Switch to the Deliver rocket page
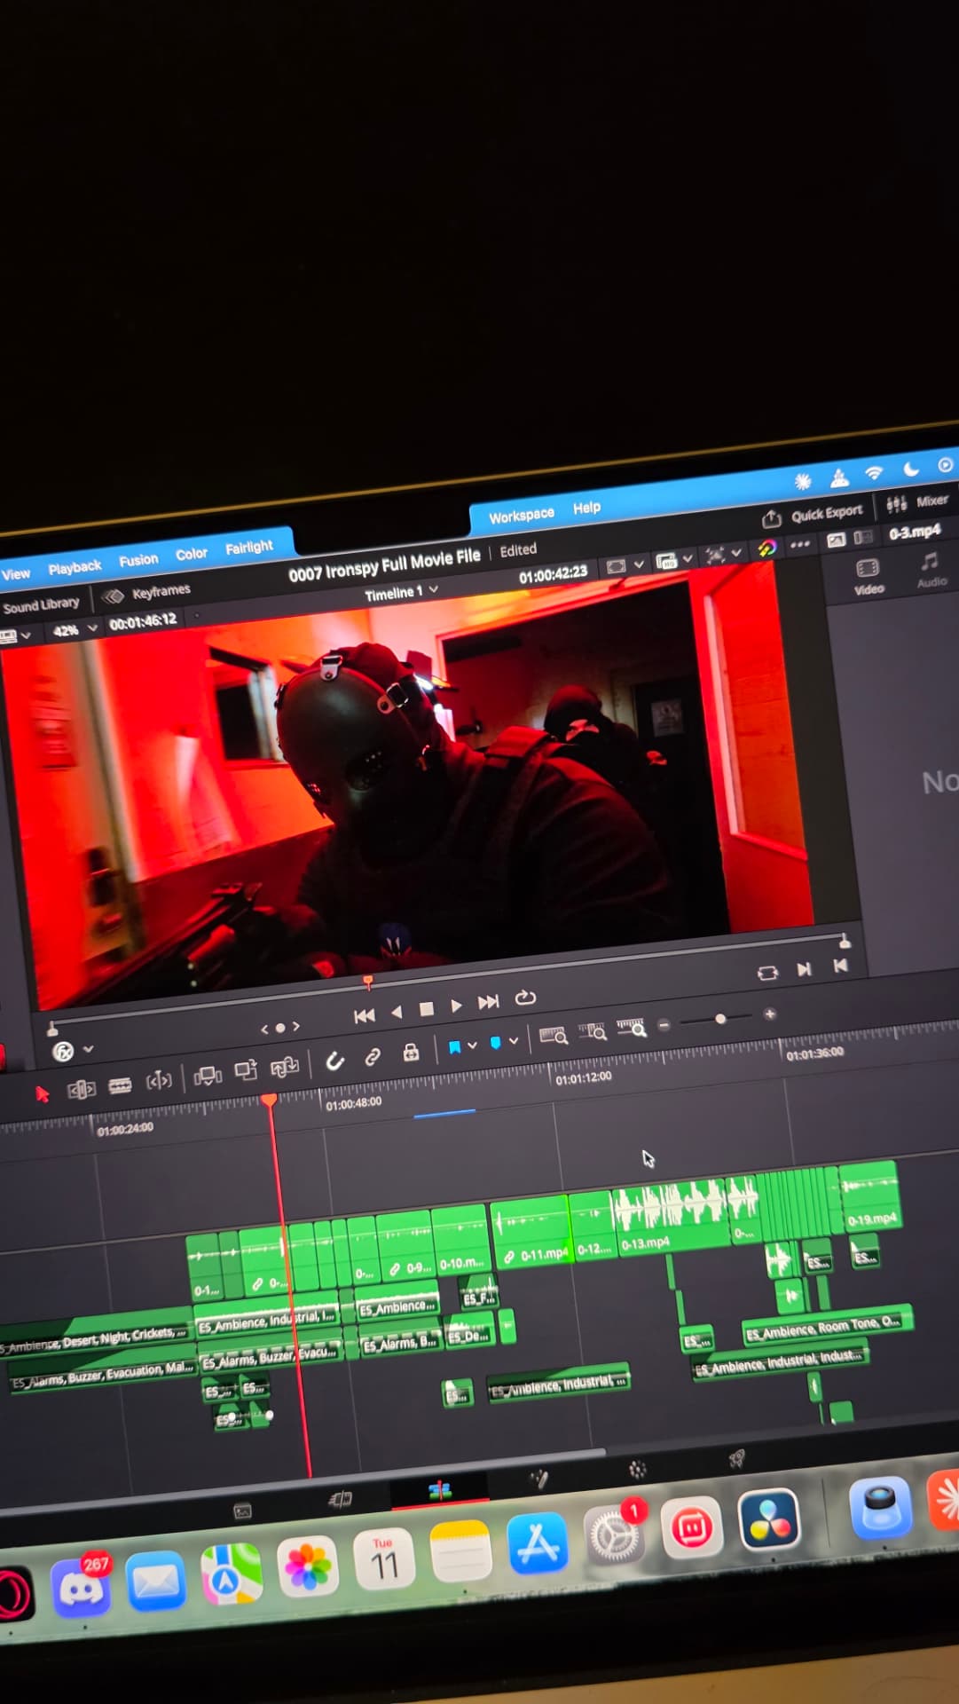 735,1458
